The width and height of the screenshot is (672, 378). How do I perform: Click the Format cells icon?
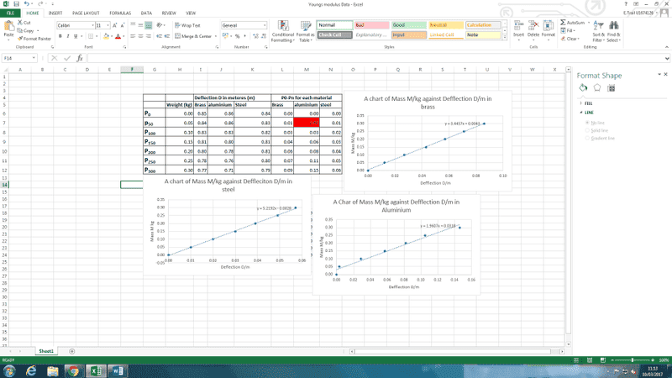549,29
